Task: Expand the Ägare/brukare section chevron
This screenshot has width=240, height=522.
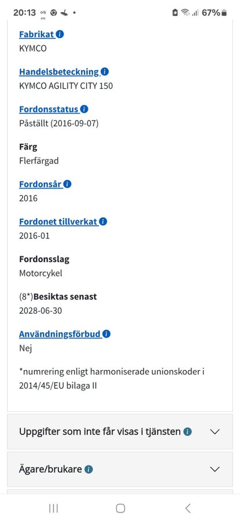Action: pos(215,469)
